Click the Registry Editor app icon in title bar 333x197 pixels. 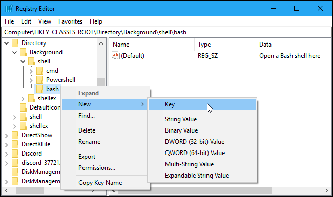pos(9,9)
